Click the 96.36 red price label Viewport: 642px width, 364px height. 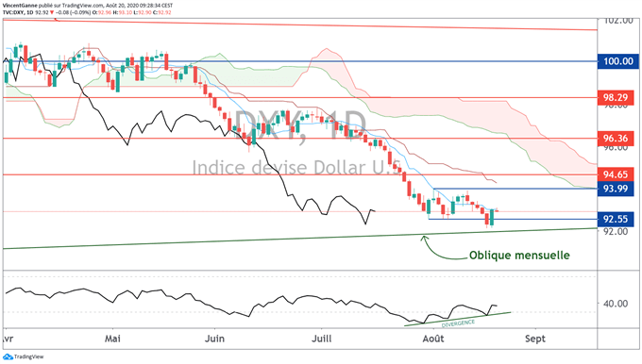tap(616, 139)
